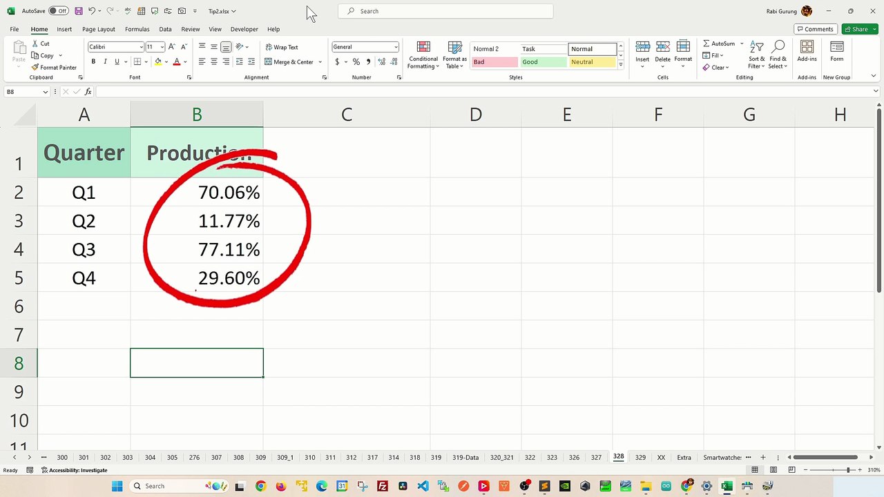The height and width of the screenshot is (497, 884).
Task: Open the Chrome icon in the taskbar
Action: [x=260, y=486]
